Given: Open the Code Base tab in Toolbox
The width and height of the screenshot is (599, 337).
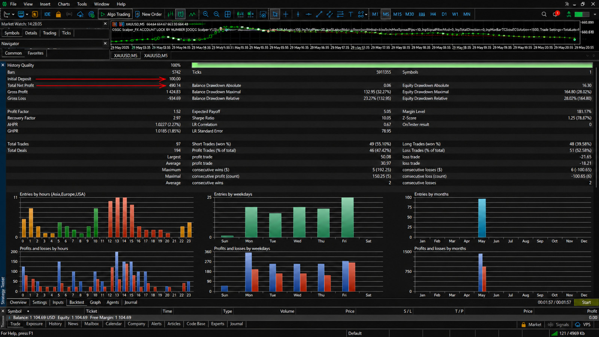Looking at the screenshot, I should pos(196,324).
